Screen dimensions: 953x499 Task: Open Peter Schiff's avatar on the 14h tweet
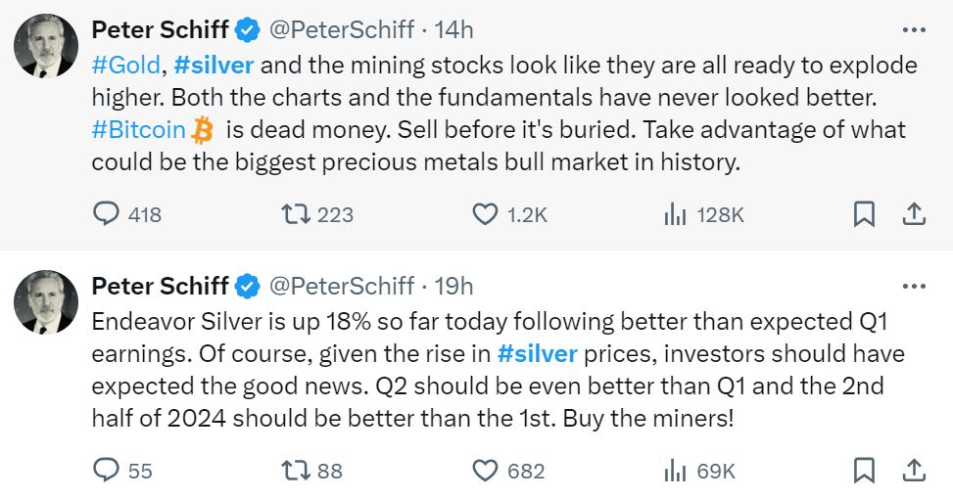point(46,46)
